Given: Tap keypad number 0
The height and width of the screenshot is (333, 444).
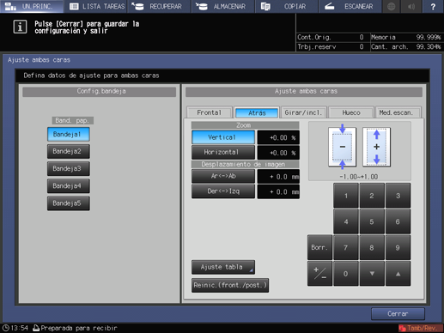Looking at the screenshot, I should pos(346,274).
